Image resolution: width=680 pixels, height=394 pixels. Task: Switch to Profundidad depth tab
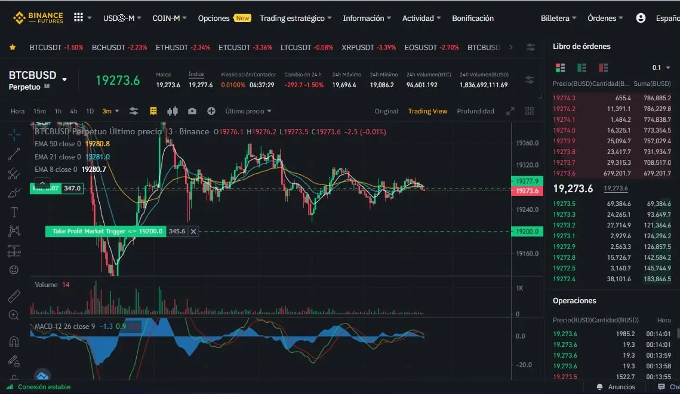475,112
